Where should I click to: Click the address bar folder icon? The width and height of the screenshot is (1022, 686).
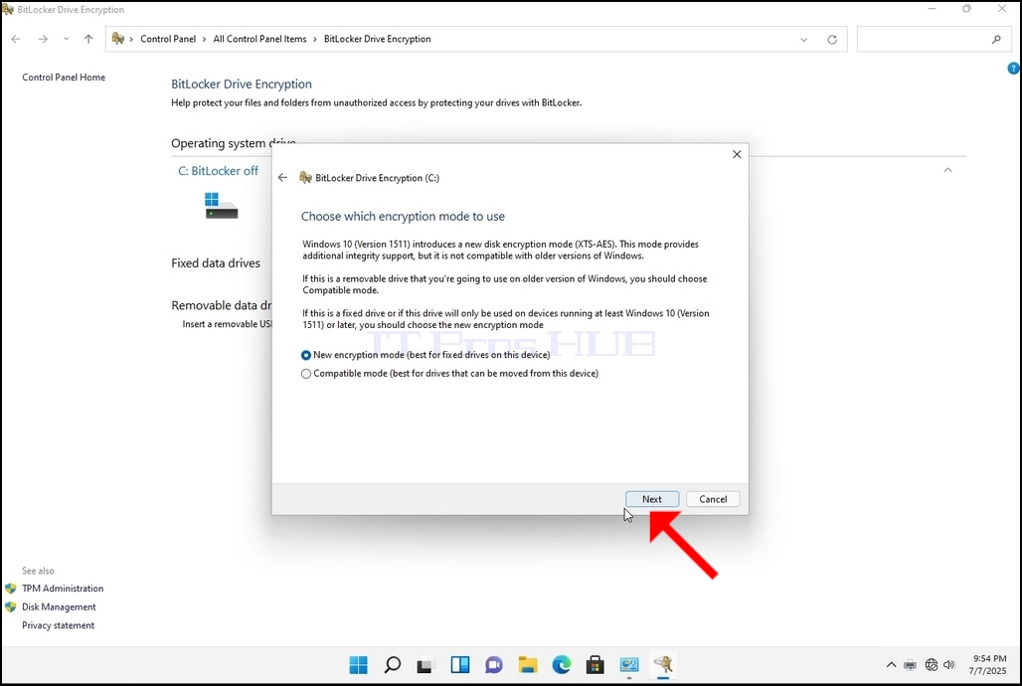pyautogui.click(x=118, y=39)
